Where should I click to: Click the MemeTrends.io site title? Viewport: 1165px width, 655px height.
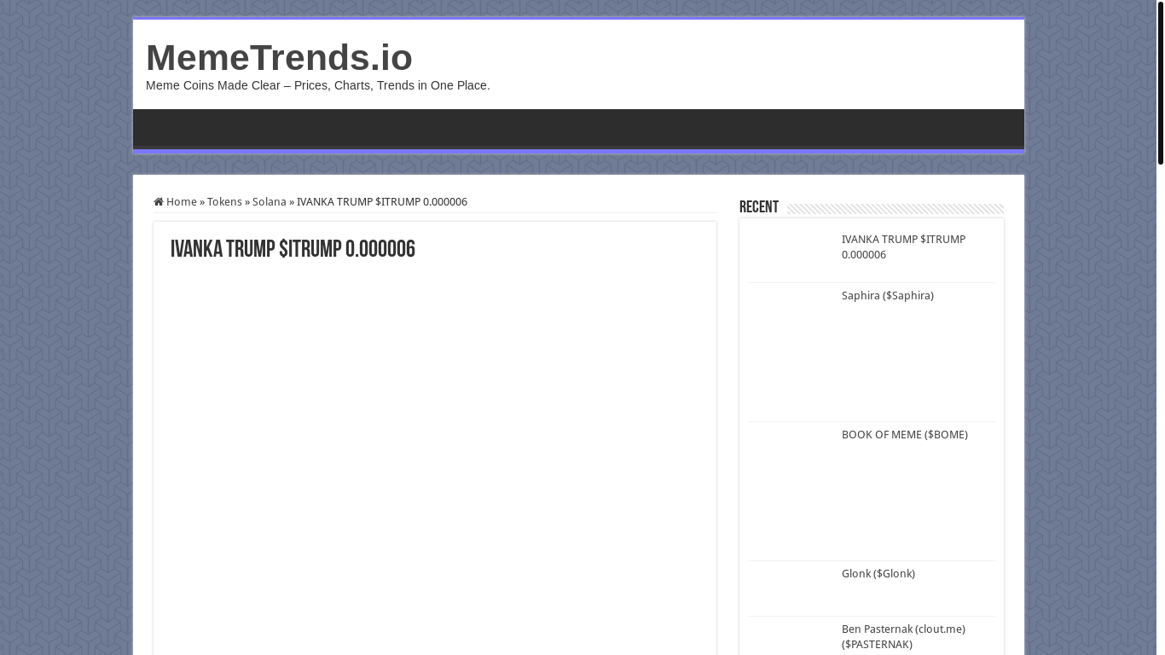click(279, 57)
